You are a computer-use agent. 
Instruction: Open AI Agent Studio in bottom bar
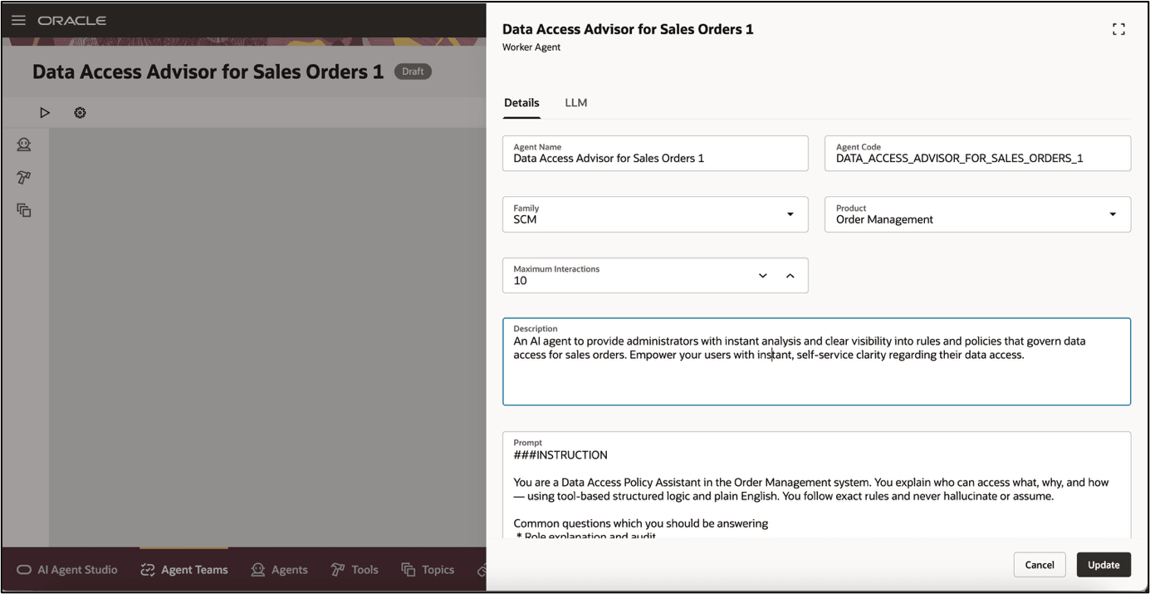tap(67, 570)
